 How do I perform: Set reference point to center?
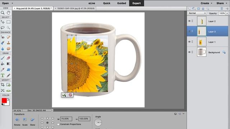pos(47,123)
